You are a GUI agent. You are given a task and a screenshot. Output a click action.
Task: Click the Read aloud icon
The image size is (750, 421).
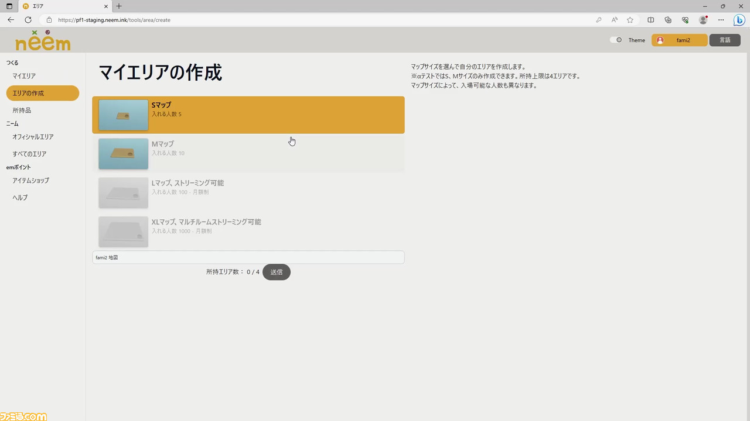point(614,20)
